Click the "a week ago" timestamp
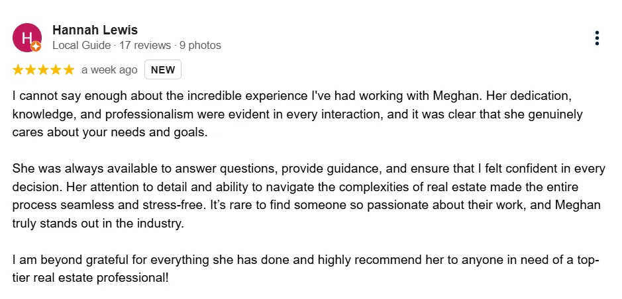The height and width of the screenshot is (299, 622). point(109,70)
